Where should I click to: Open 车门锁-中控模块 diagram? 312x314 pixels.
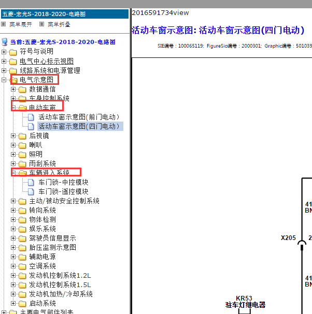click(x=63, y=182)
